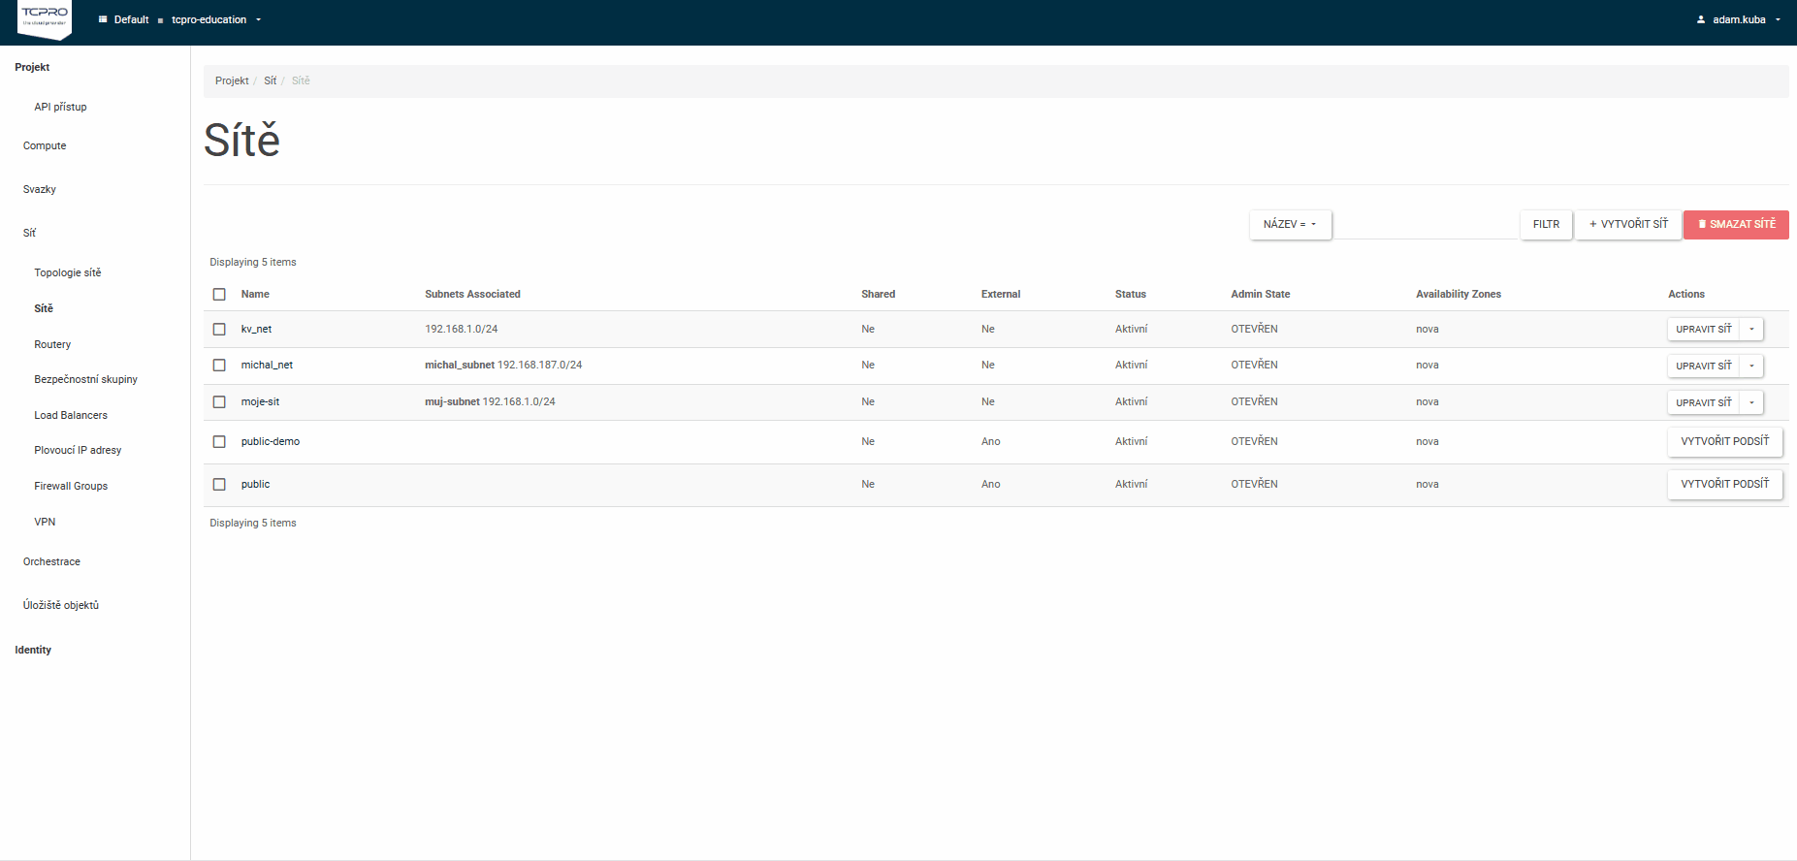Open the public-demo network link
This screenshot has height=861, width=1797.
pyautogui.click(x=271, y=441)
